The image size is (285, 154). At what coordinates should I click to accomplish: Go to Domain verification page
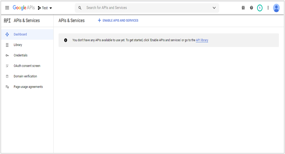(x=25, y=76)
